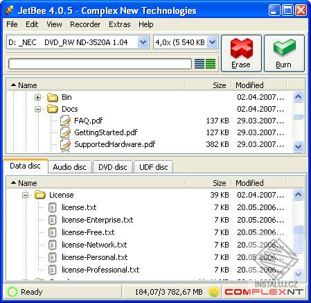Select the license-Personal.txt file name
The width and height of the screenshot is (311, 303).
click(95, 257)
